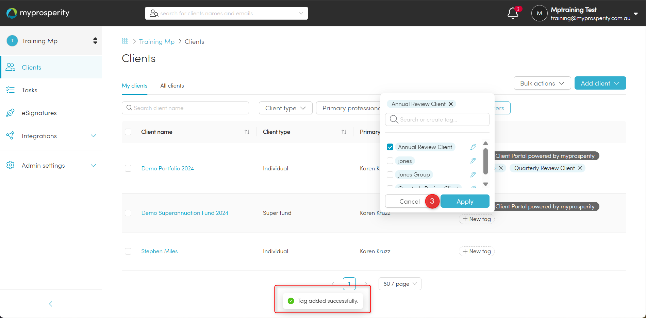Sort by Client type column arrows
The height and width of the screenshot is (318, 646).
(x=344, y=132)
